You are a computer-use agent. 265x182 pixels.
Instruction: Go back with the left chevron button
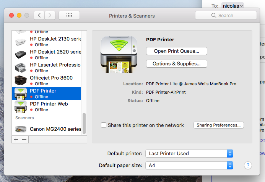[x=39, y=15]
